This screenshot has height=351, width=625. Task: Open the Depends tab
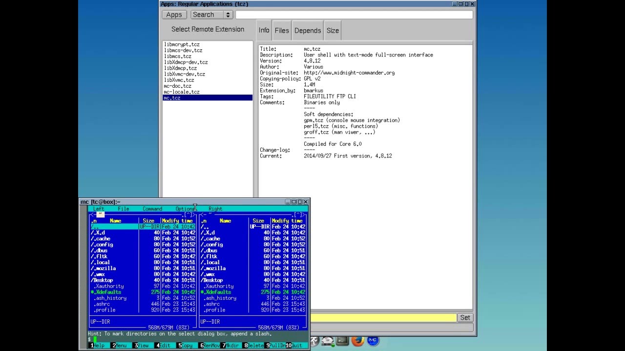tap(308, 30)
